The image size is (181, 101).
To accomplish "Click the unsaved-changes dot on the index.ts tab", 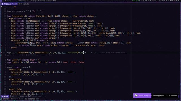I will 16,4.
